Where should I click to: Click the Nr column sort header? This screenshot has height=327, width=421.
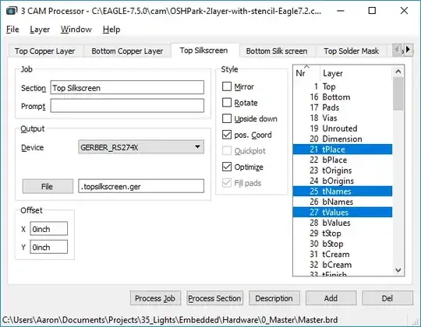[x=306, y=73]
